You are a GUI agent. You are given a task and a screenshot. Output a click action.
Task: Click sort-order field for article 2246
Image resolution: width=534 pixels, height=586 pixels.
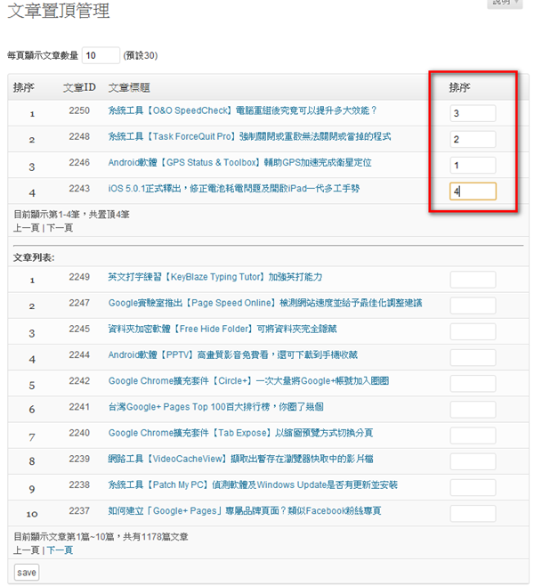tap(473, 165)
